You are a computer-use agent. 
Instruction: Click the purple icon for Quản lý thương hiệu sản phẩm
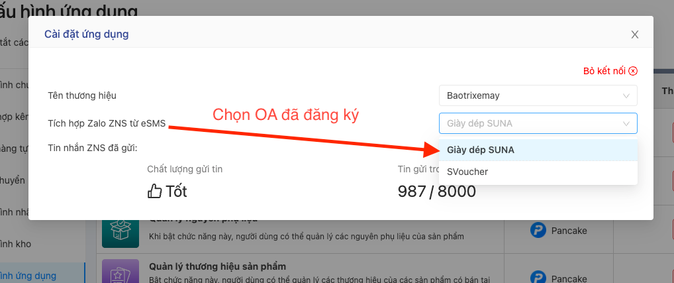[x=120, y=272]
